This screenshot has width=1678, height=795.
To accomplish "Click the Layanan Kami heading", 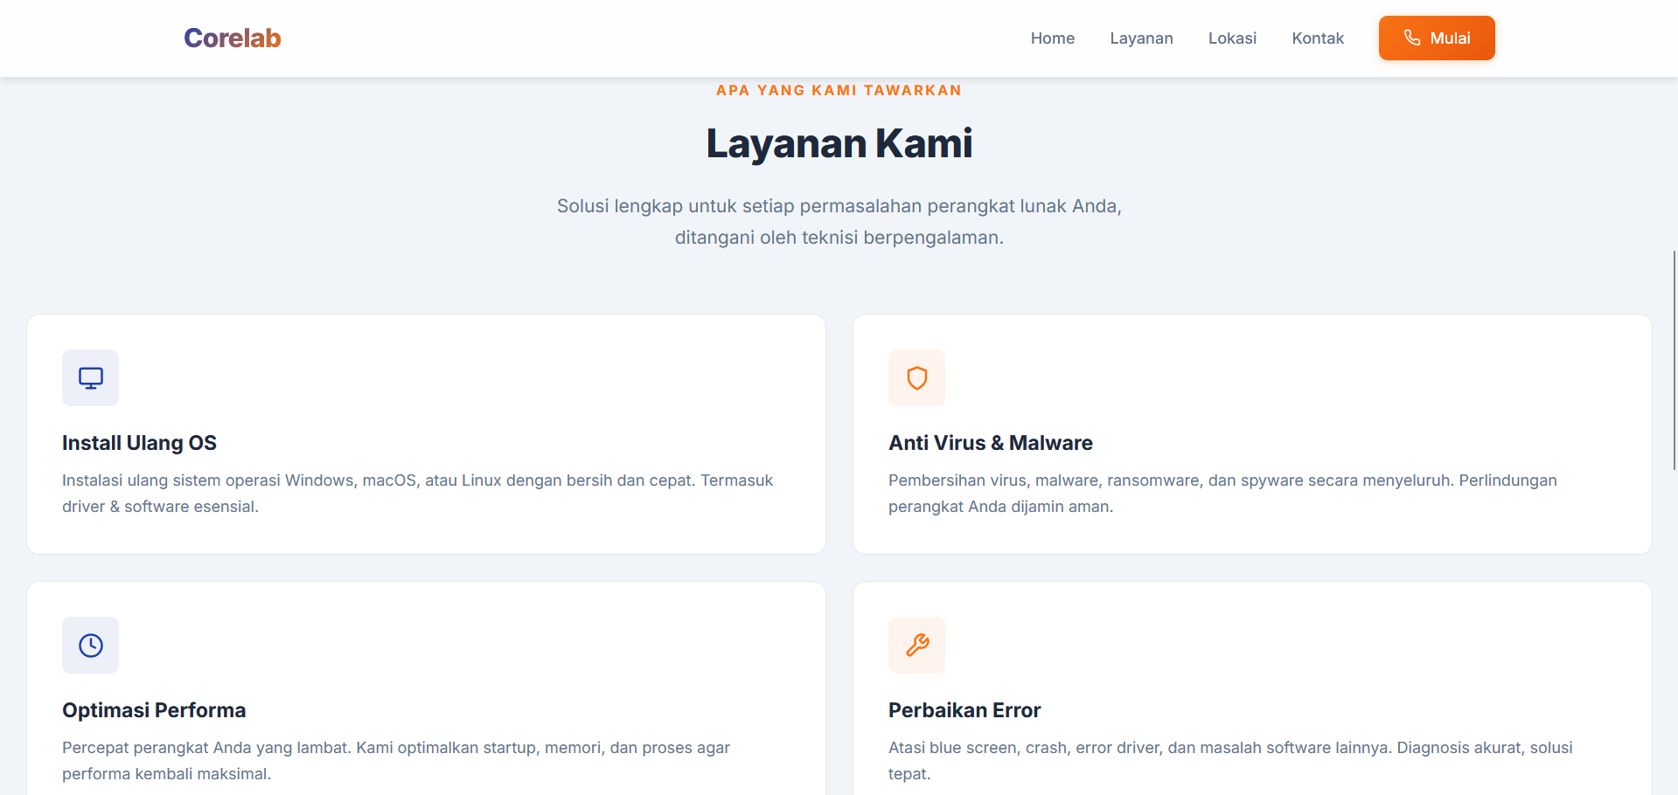I will 839,143.
